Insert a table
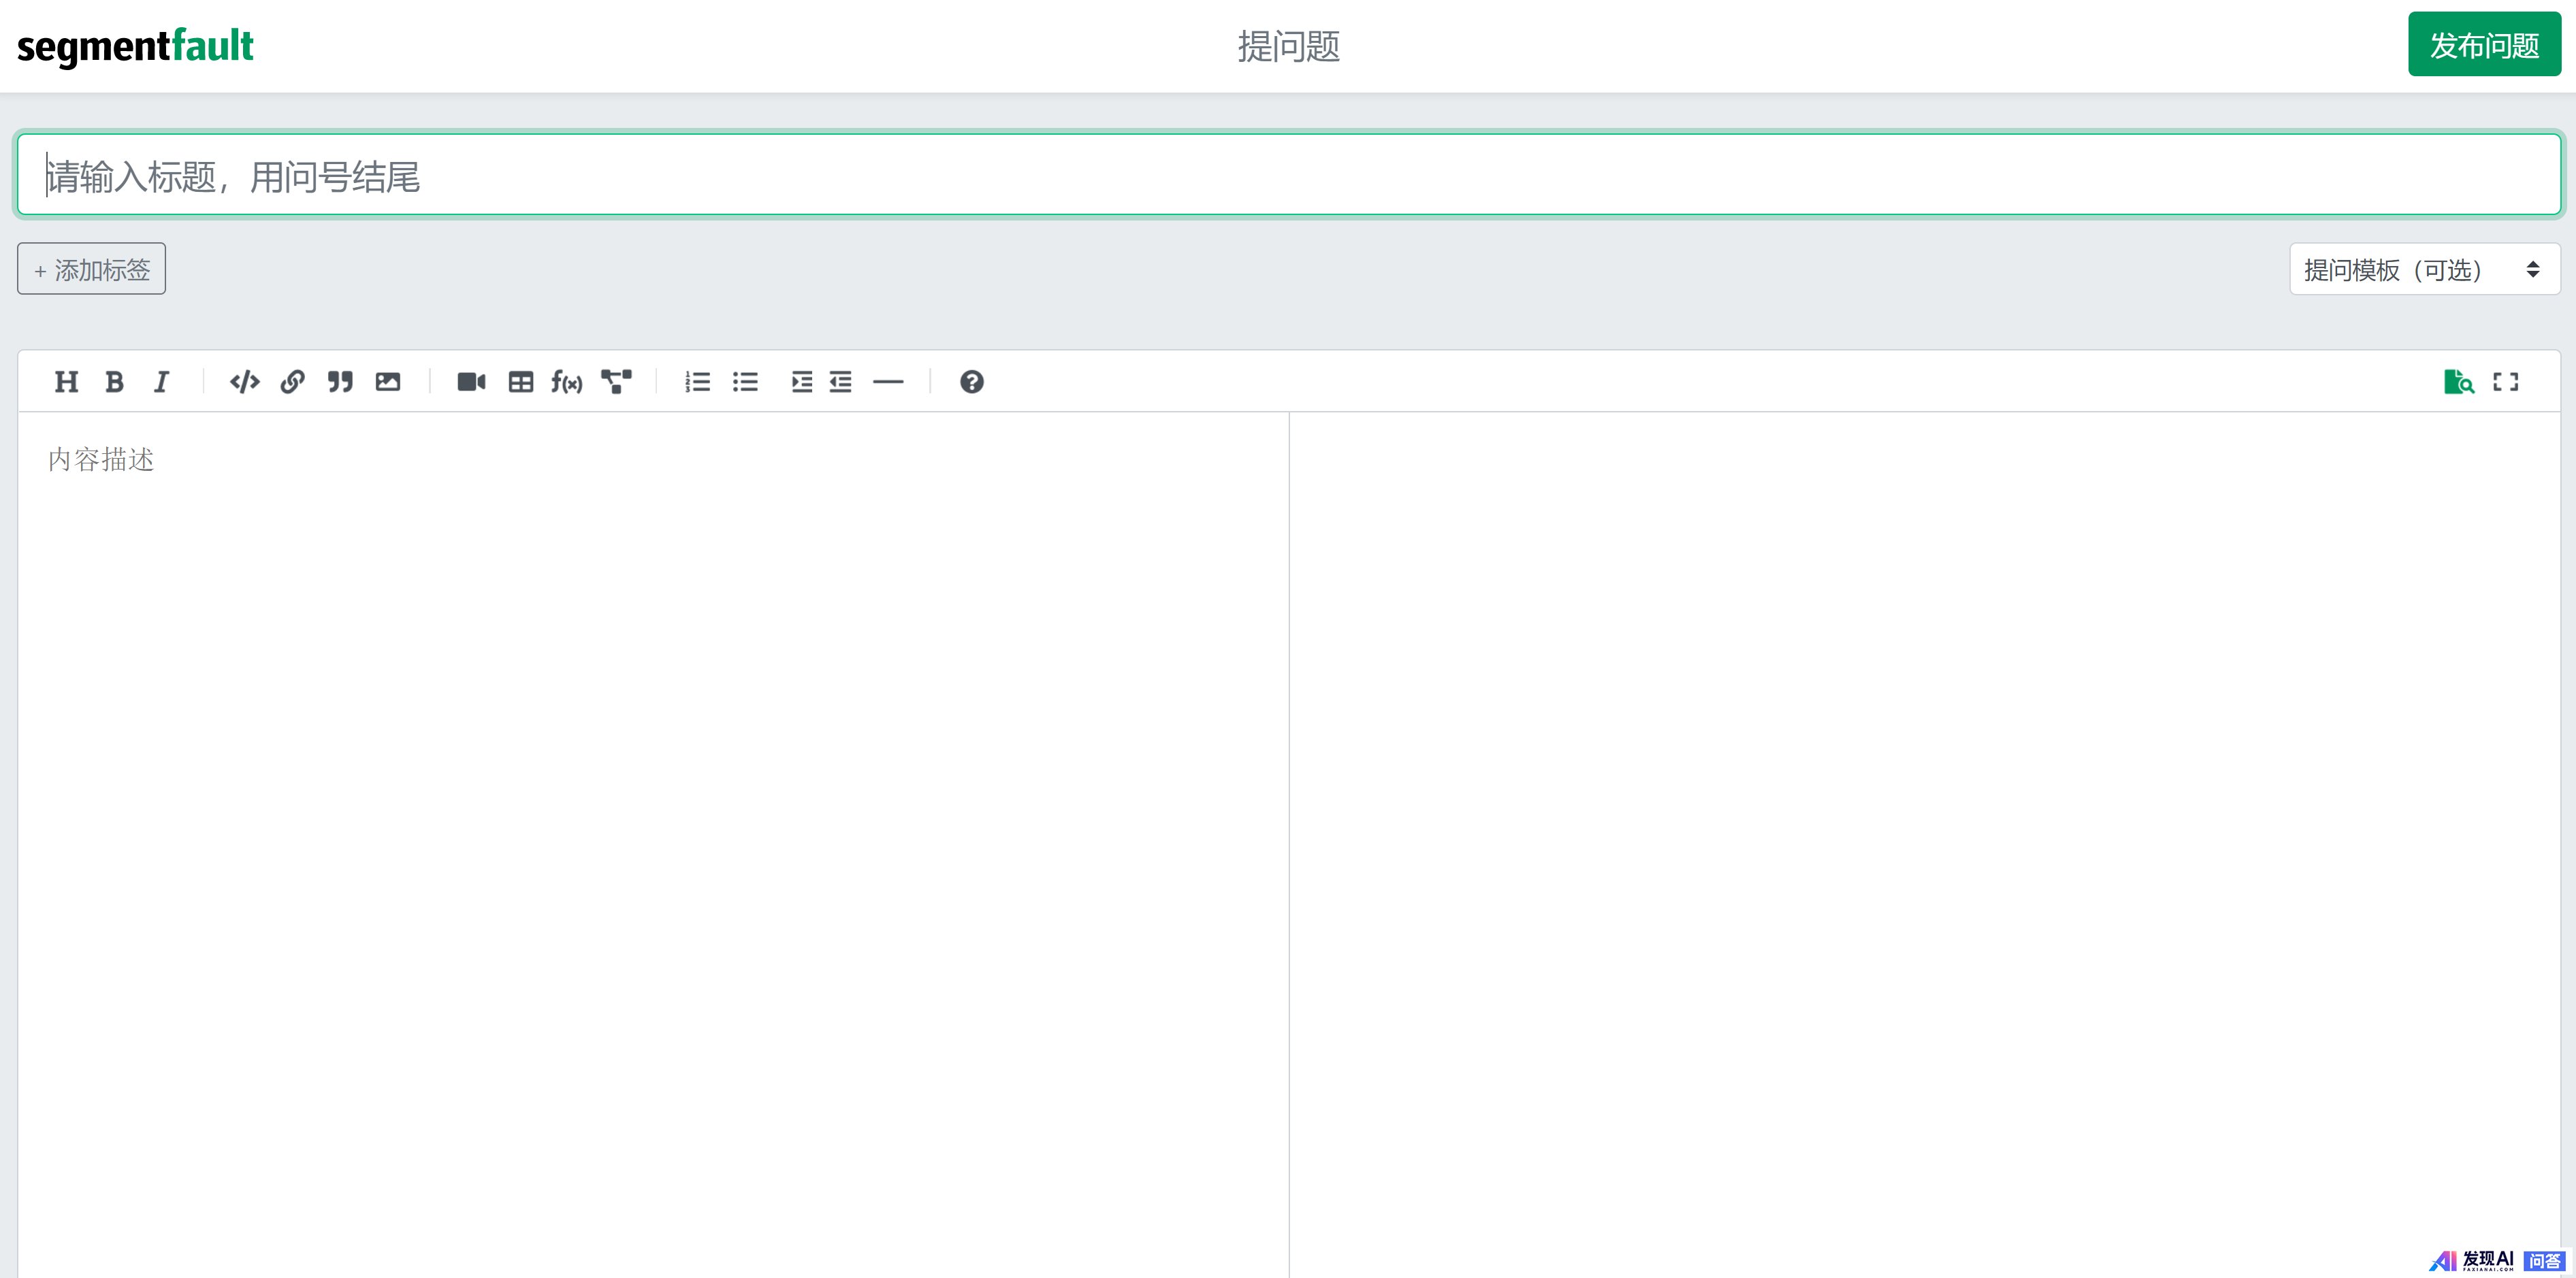 [x=521, y=382]
